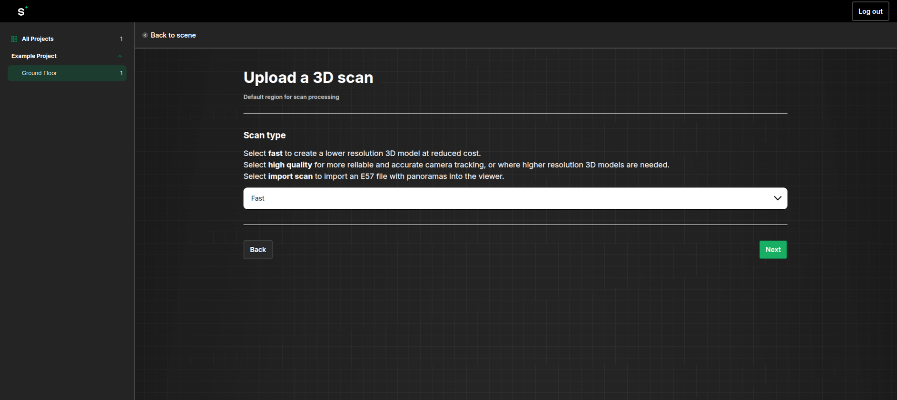Screen dimensions: 897x400
Task: Select Example Project in the sidebar
Action: pyautogui.click(x=34, y=56)
